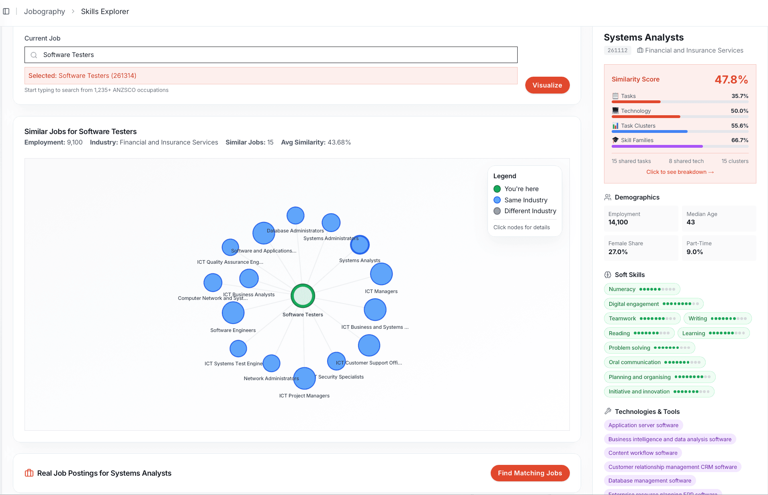Toggle the sidebar panel icon
This screenshot has width=768, height=495.
pyautogui.click(x=6, y=11)
